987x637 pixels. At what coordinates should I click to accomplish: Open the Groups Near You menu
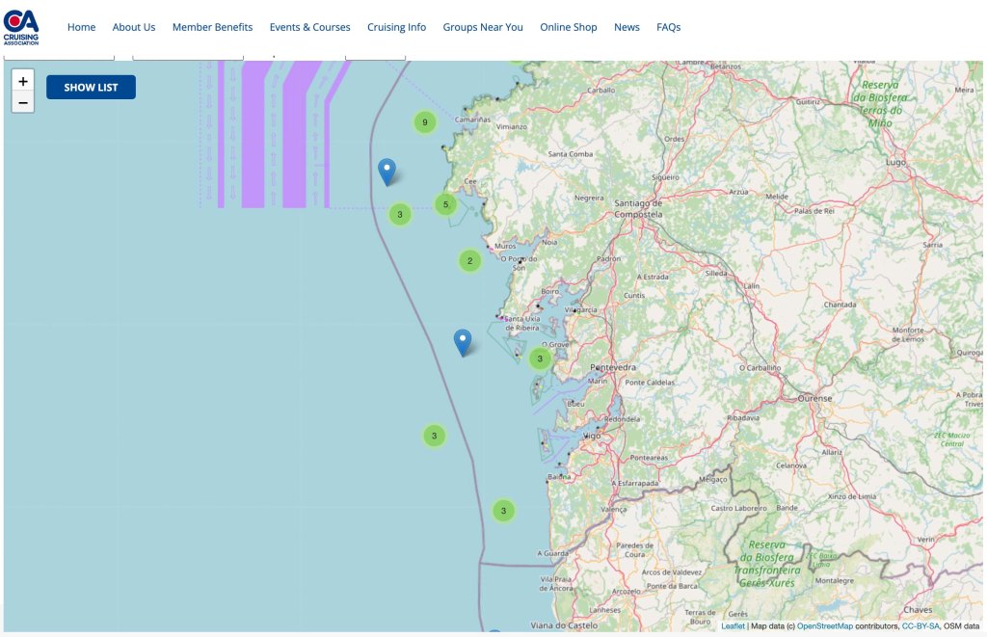coord(483,27)
